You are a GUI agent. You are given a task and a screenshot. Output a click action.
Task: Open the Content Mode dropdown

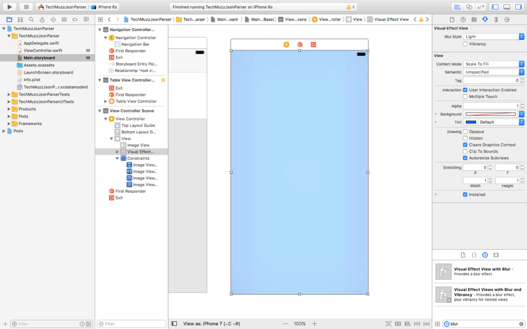click(x=494, y=64)
